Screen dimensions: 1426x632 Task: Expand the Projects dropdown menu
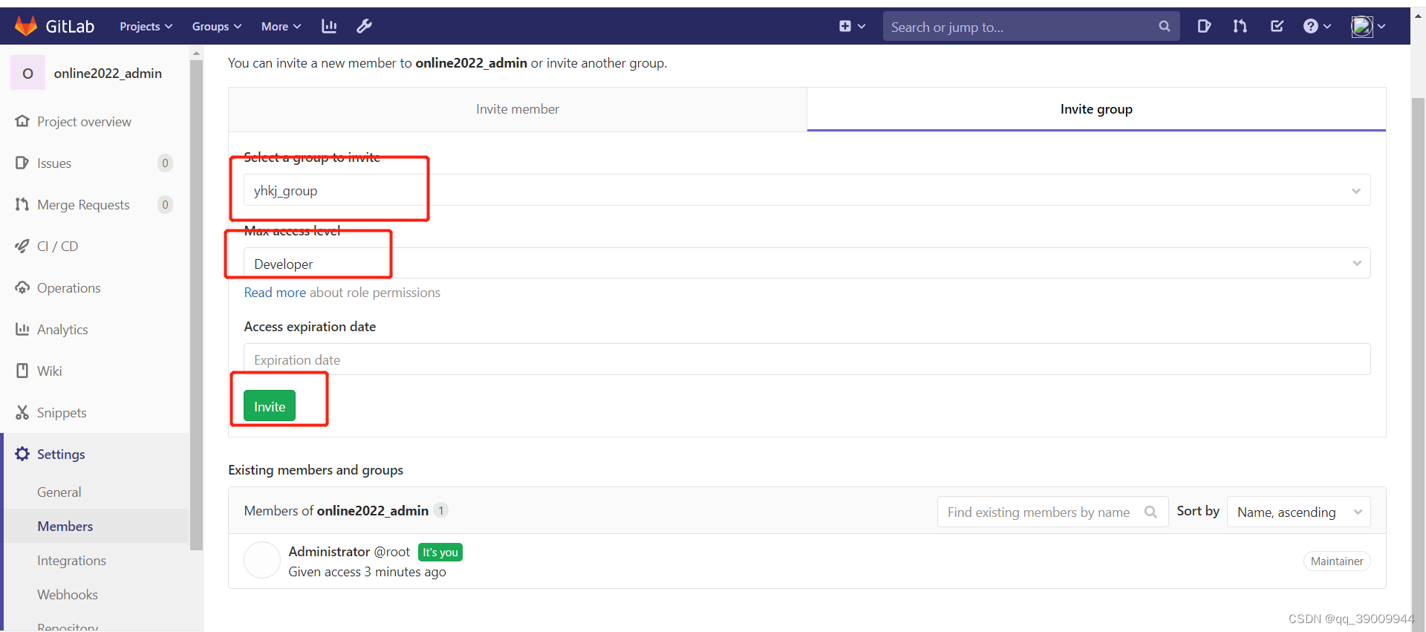coord(146,26)
